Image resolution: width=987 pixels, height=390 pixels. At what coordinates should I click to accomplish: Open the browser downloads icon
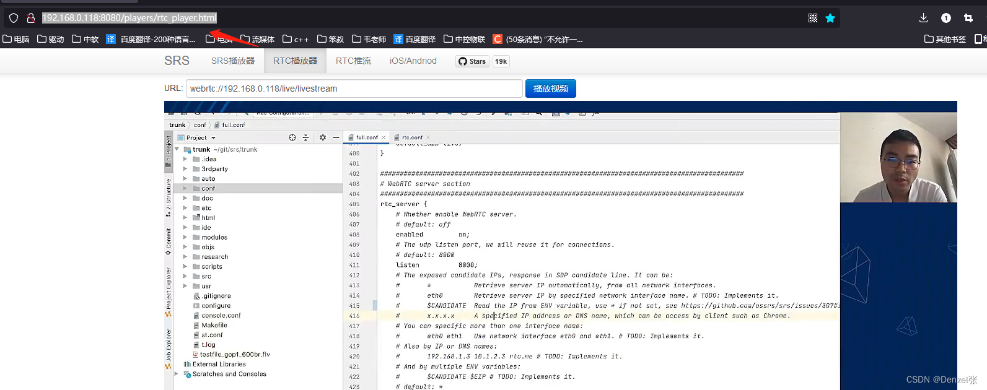pos(923,18)
